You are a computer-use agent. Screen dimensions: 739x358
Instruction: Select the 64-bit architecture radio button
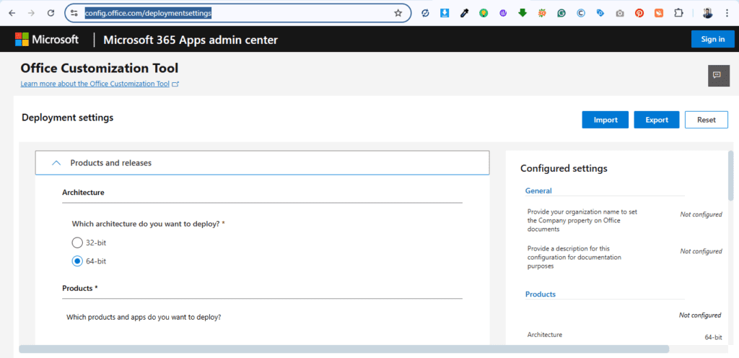coord(78,261)
